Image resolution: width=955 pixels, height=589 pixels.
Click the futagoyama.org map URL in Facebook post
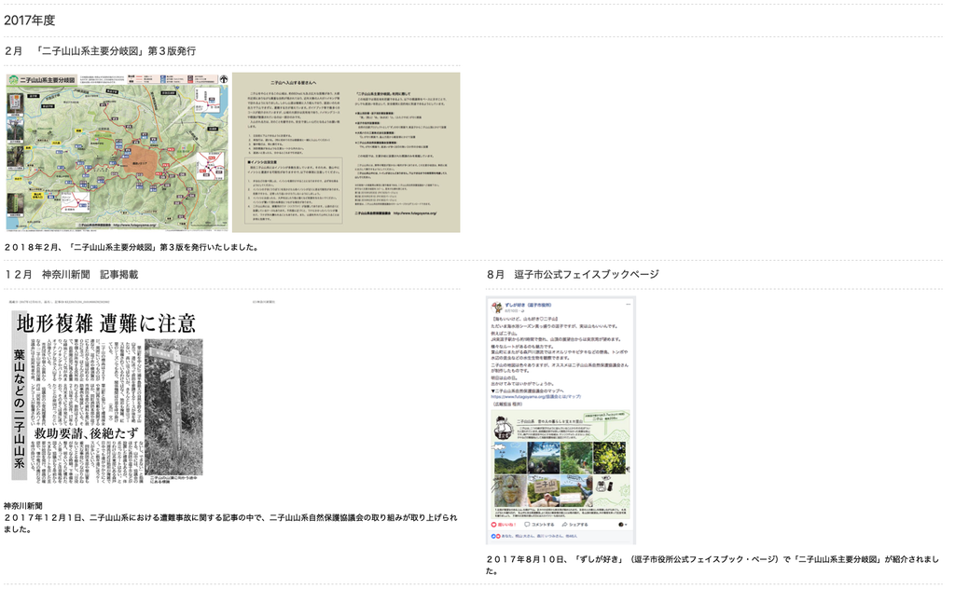pos(536,396)
